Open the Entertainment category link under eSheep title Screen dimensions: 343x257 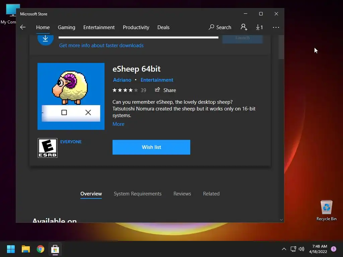pos(157,80)
